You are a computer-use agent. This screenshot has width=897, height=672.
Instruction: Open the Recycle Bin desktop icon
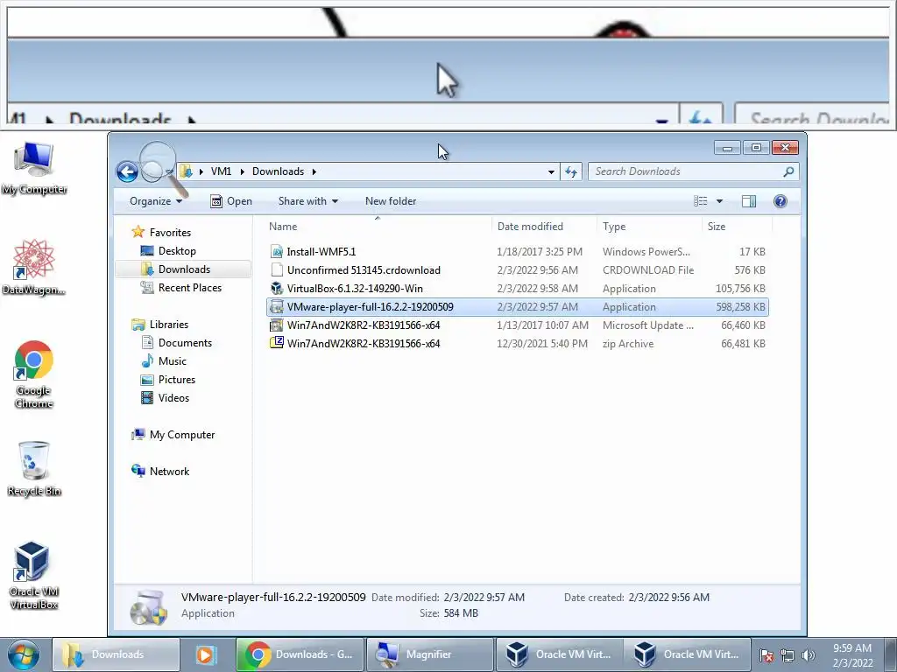point(34,469)
